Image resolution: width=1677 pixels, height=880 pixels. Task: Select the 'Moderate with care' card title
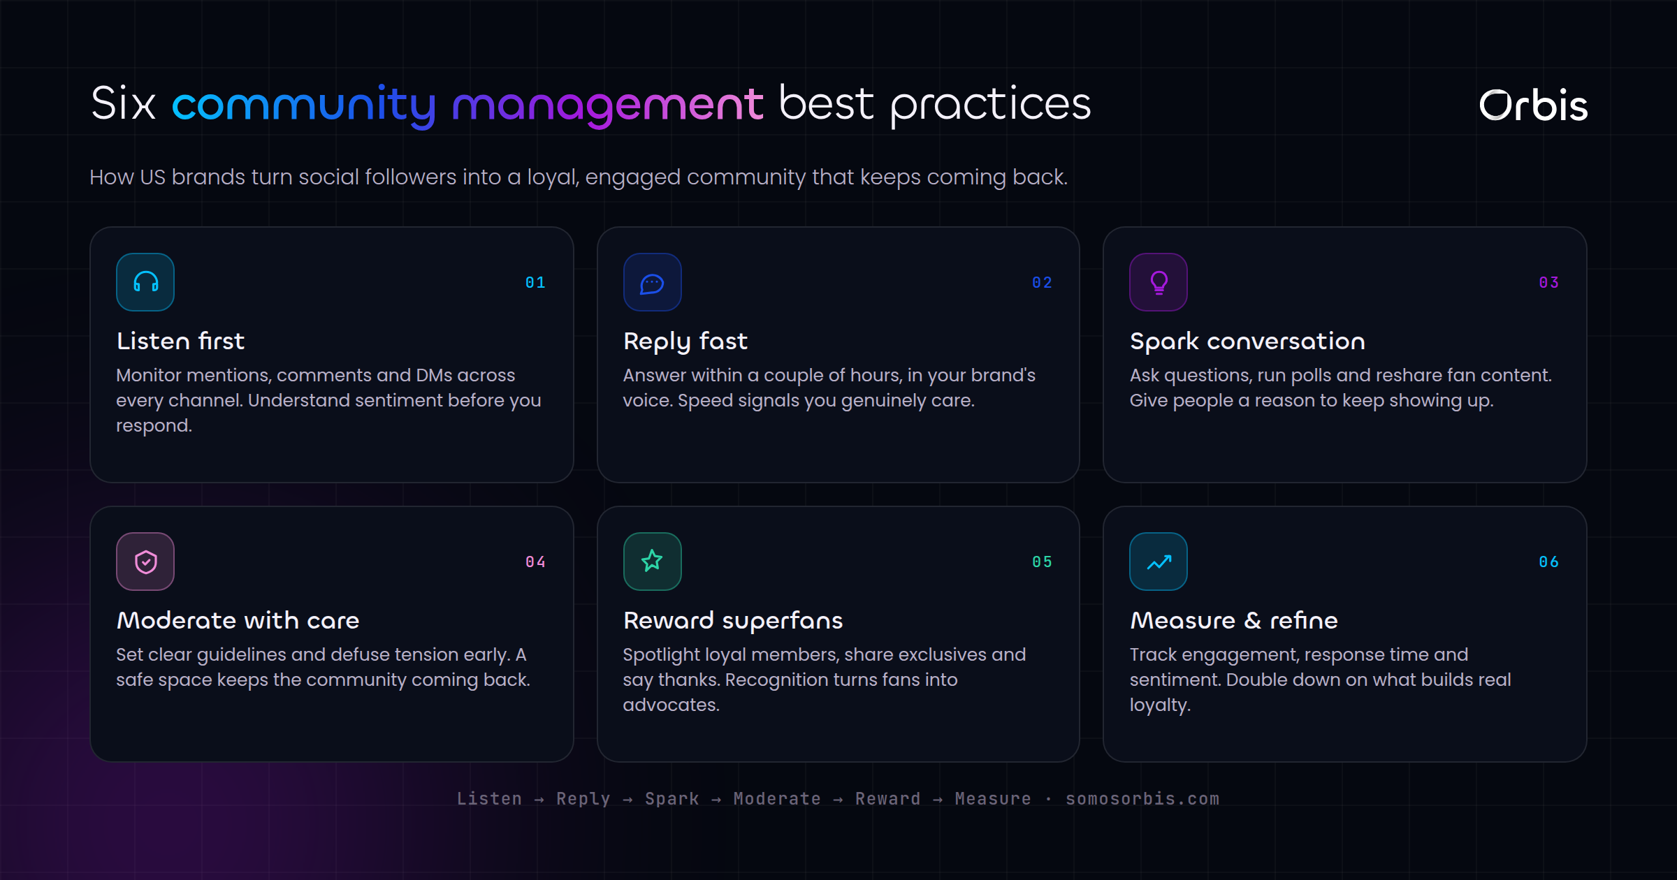coord(238,620)
